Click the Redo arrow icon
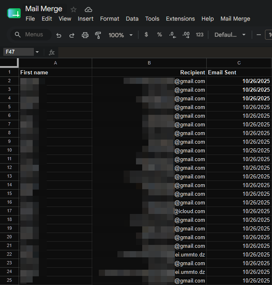This screenshot has height=285, width=272. pos(72,35)
